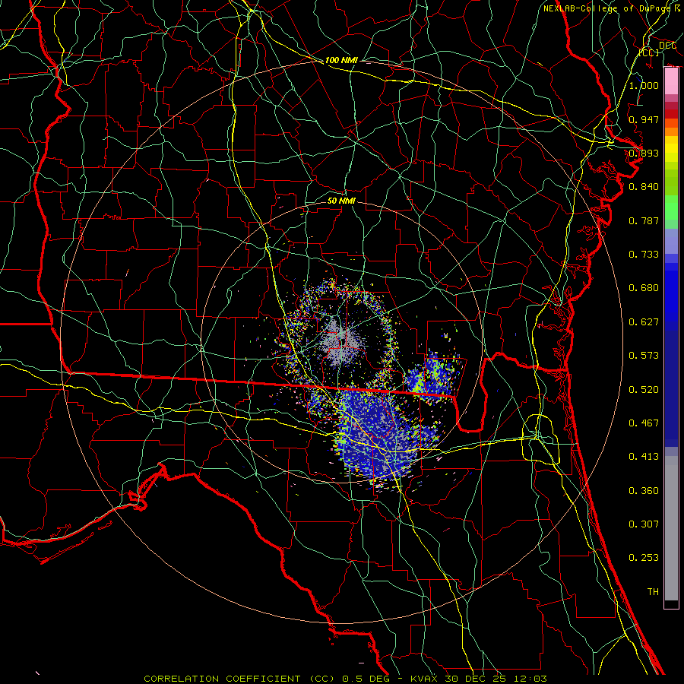This screenshot has height=684, width=684.
Task: Select the 0.733 legend value
Action: [644, 255]
